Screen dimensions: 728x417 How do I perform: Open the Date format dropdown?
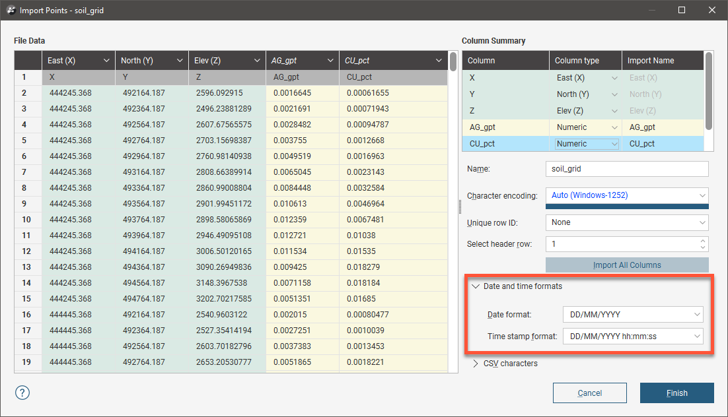632,315
